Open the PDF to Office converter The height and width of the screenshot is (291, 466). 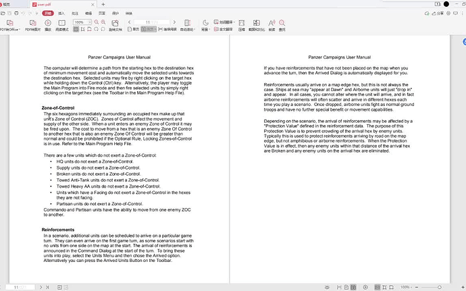[x=9, y=25]
